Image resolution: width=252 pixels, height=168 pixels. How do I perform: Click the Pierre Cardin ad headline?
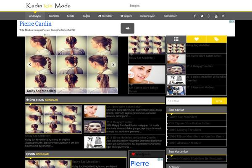click(36, 24)
